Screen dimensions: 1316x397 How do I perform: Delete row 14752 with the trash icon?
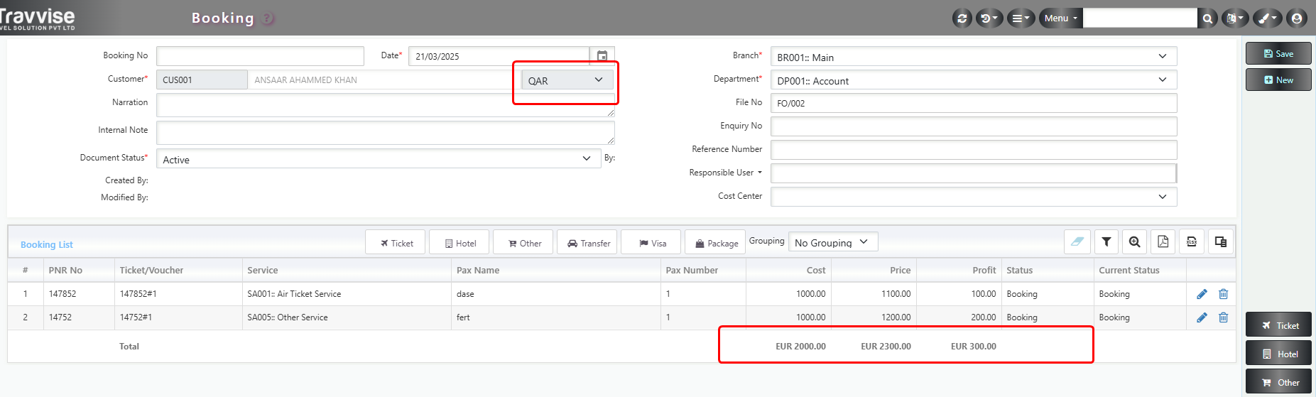tap(1223, 317)
